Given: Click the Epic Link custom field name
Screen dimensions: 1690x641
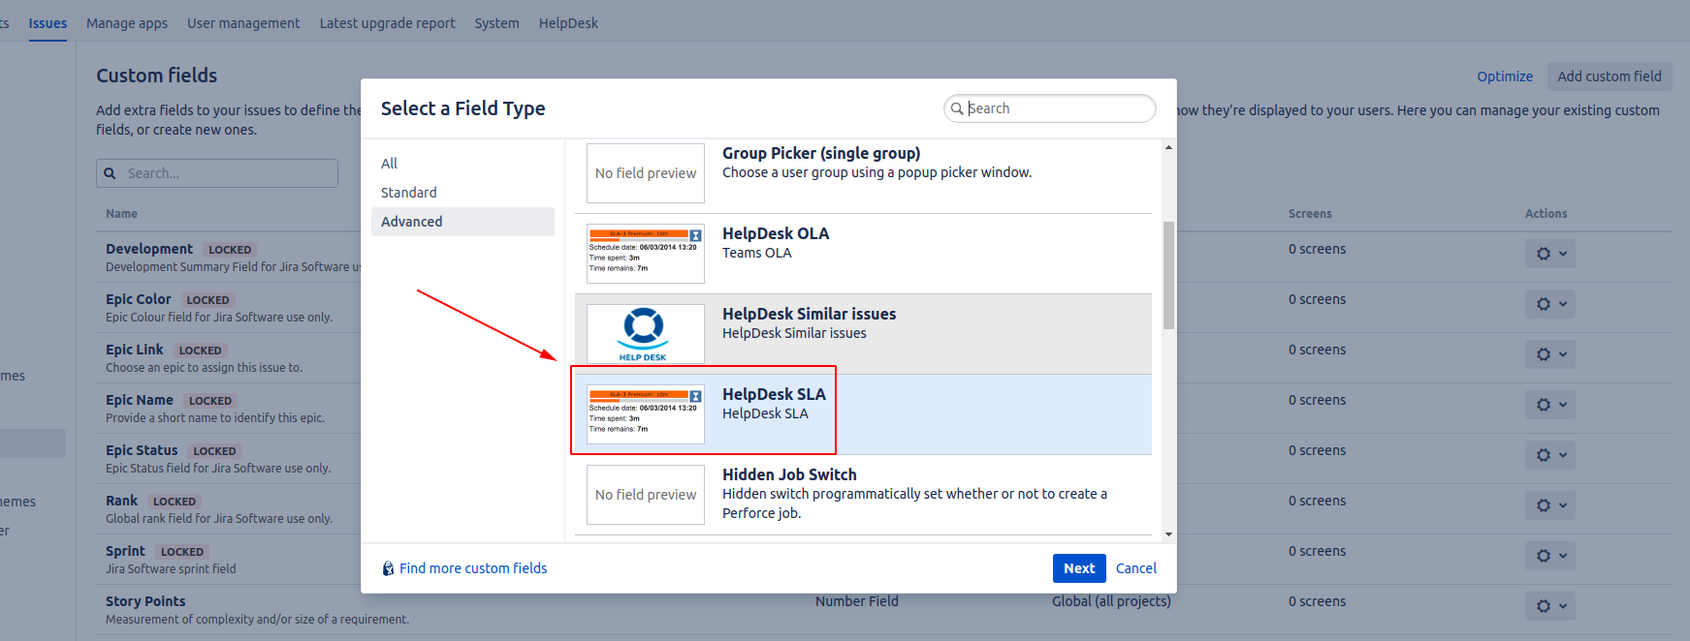Looking at the screenshot, I should click(x=135, y=350).
